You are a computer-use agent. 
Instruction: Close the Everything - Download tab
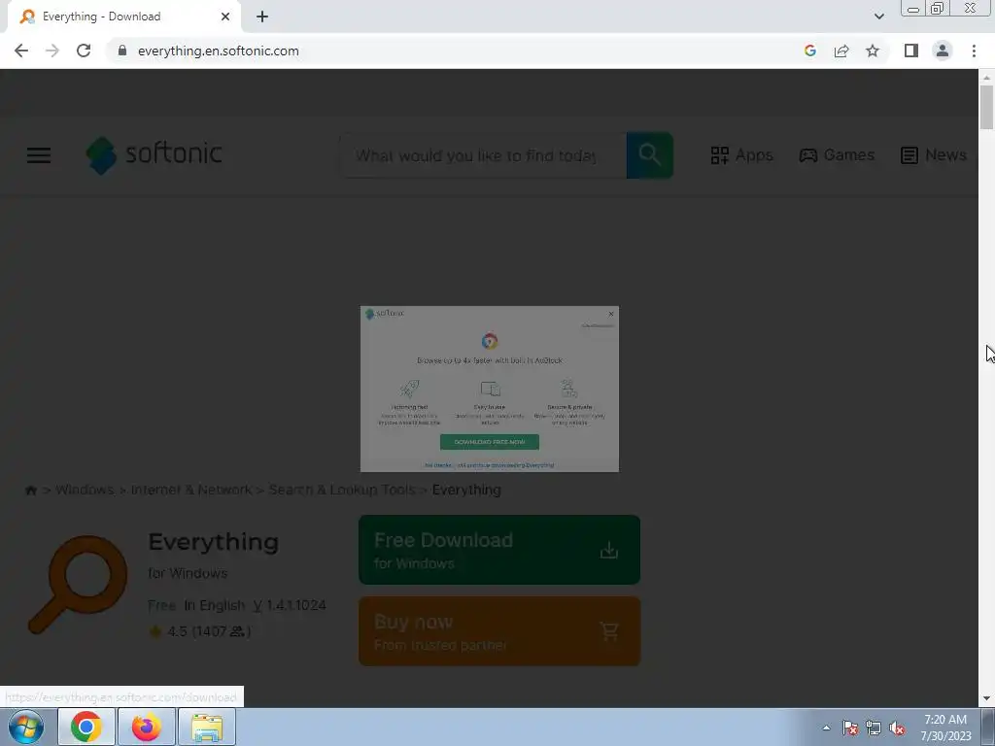tap(225, 17)
